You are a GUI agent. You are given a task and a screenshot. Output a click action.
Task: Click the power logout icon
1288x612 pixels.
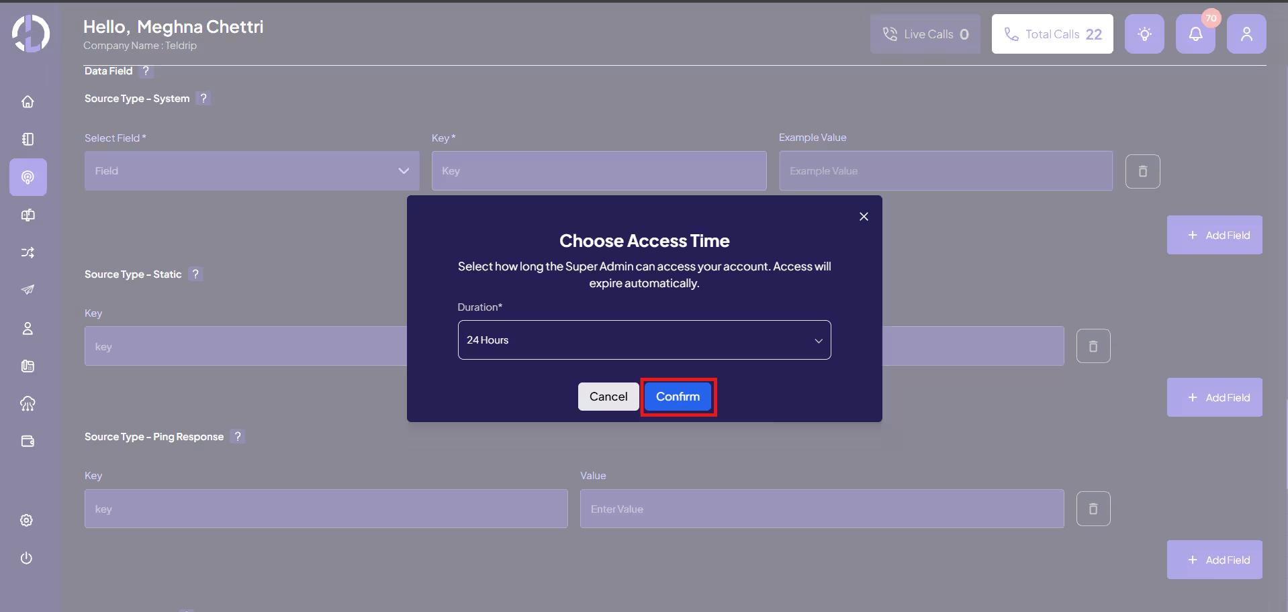pos(27,558)
